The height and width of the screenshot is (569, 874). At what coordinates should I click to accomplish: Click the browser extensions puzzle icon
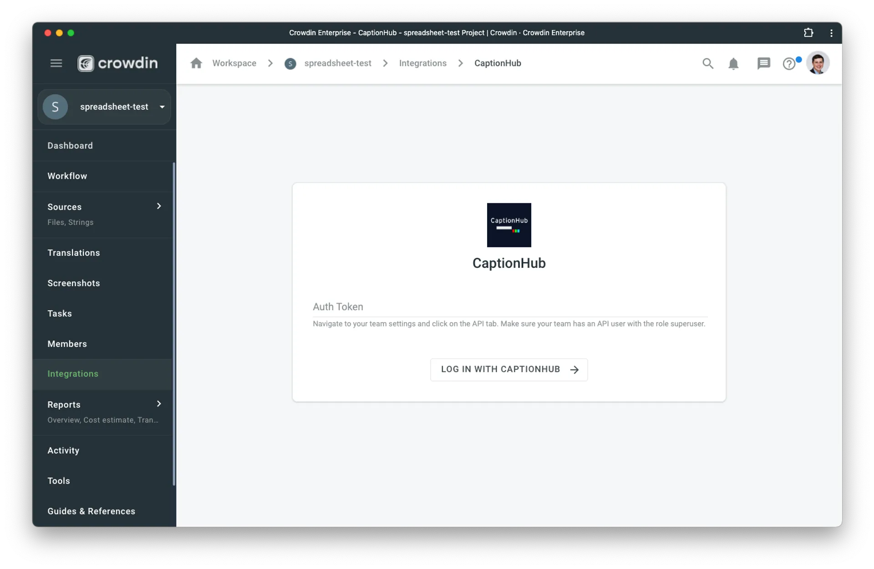(808, 33)
